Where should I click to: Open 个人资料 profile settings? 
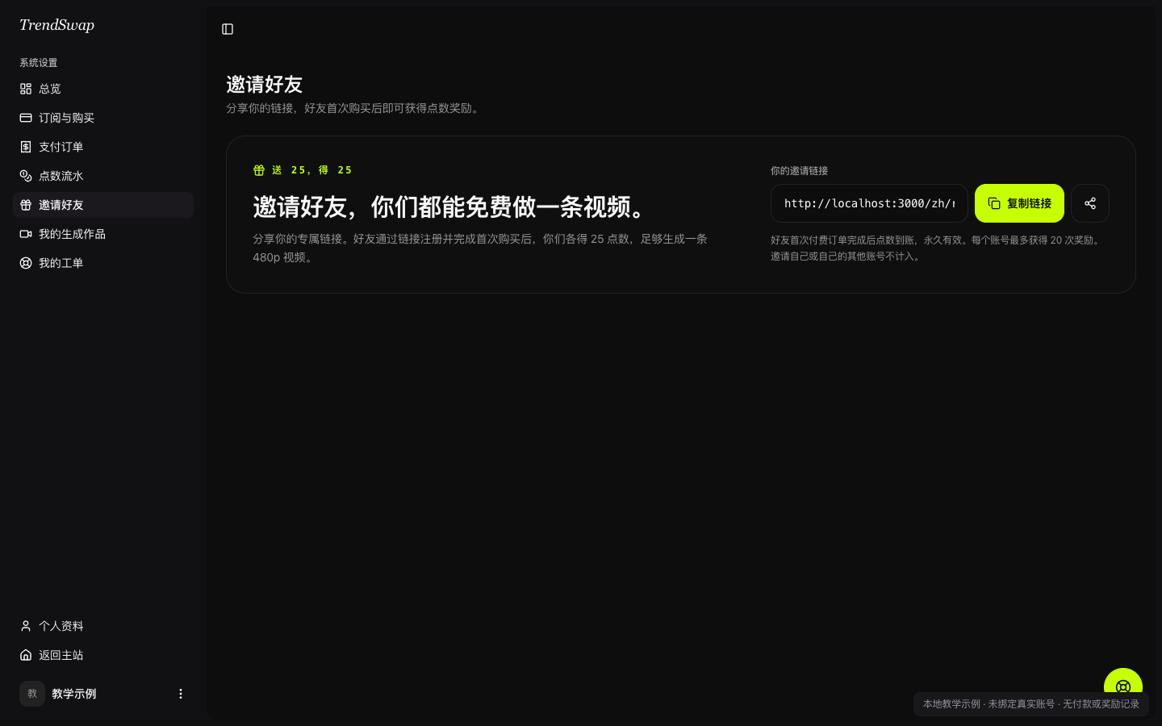103,626
